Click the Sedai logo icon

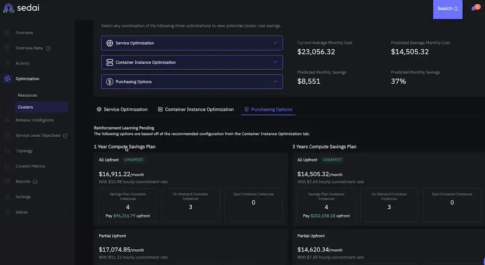[8, 8]
